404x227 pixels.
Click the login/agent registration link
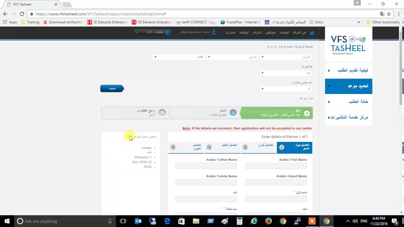coord(195,32)
